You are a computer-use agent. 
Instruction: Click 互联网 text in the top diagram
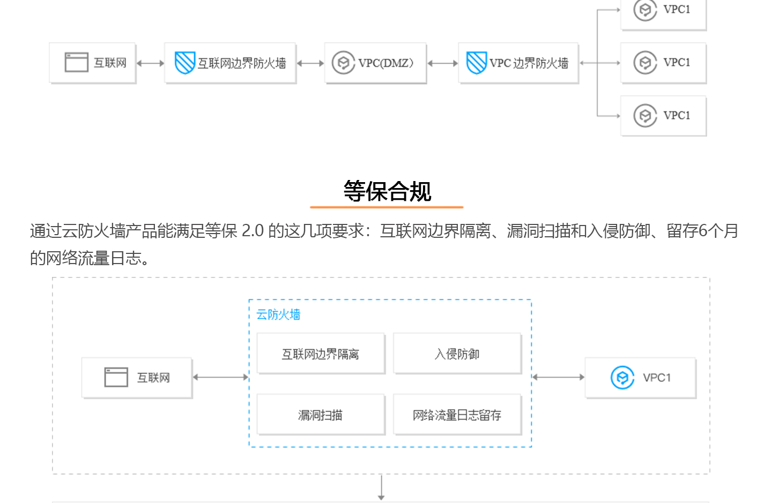point(110,63)
